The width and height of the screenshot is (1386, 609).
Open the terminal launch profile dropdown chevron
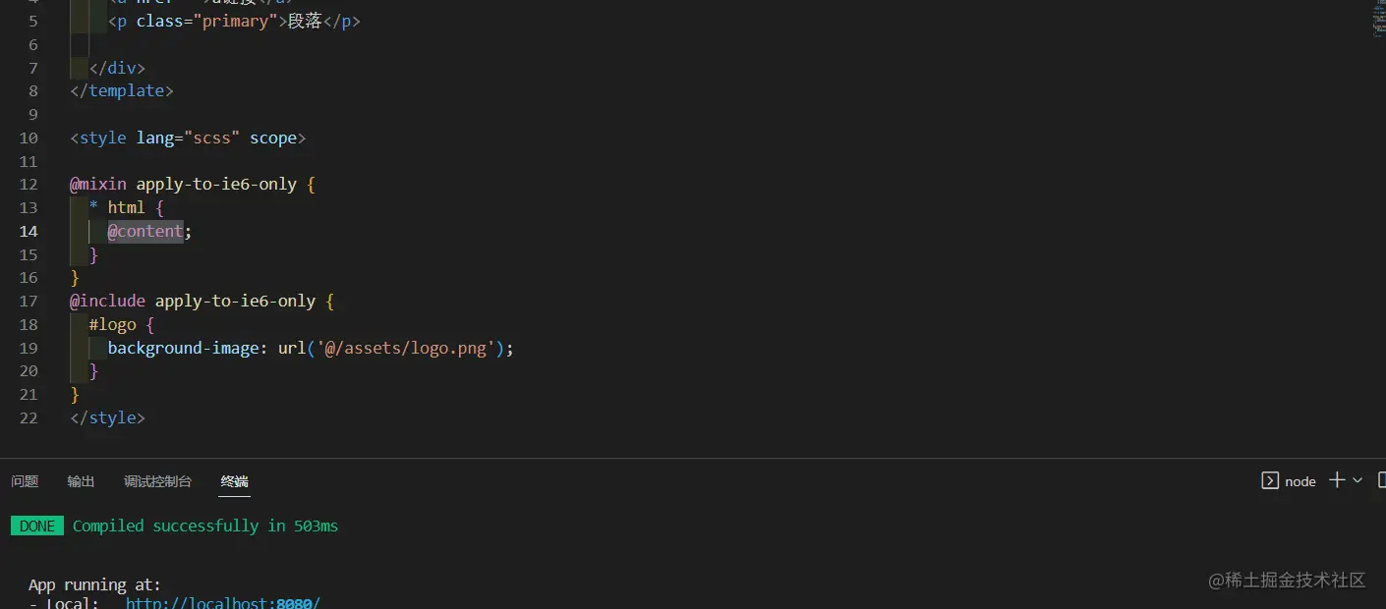(1357, 481)
